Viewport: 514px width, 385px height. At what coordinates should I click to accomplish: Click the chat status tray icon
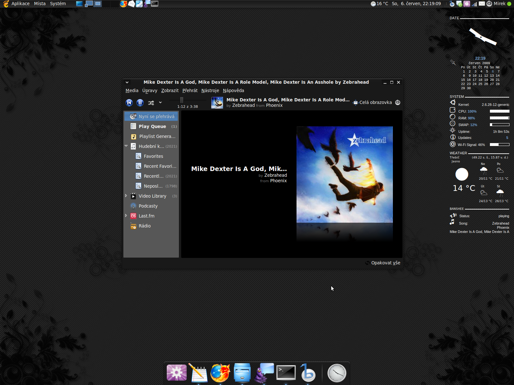tap(459, 4)
